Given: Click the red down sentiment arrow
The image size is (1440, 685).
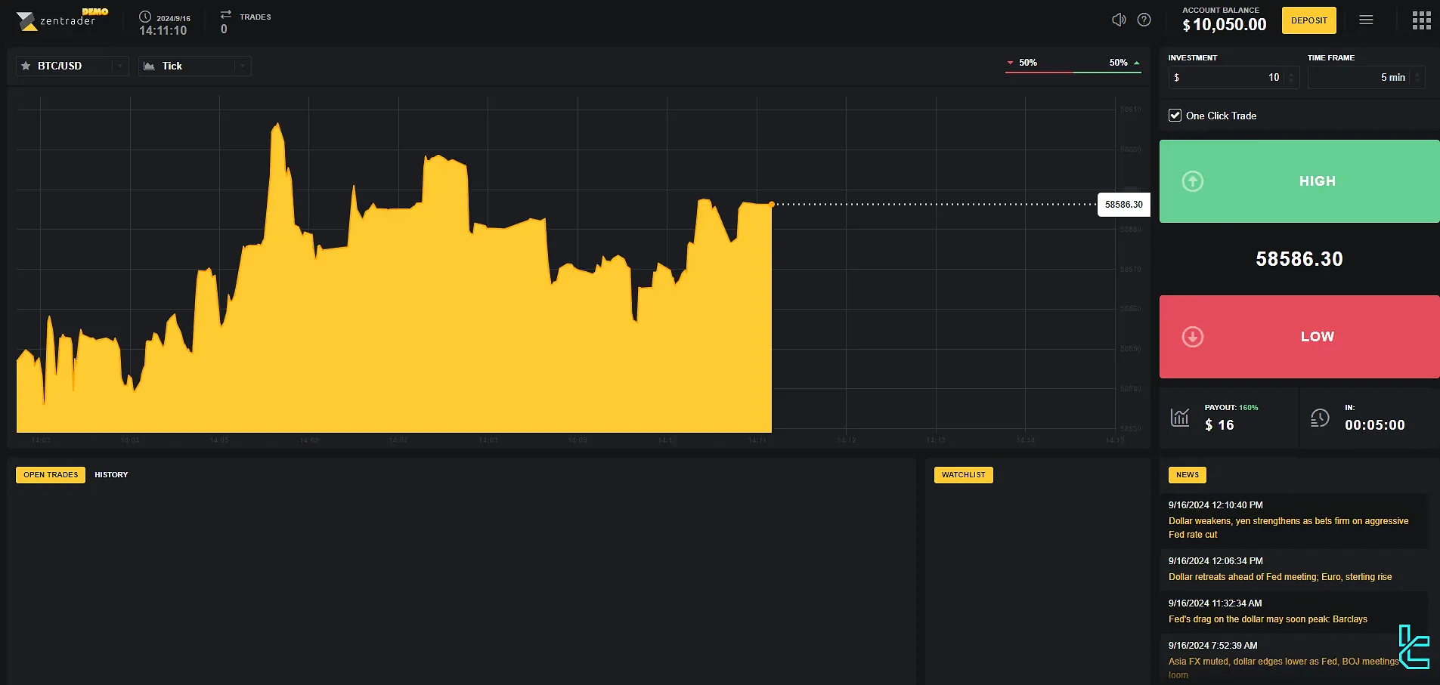Looking at the screenshot, I should pyautogui.click(x=1010, y=63).
